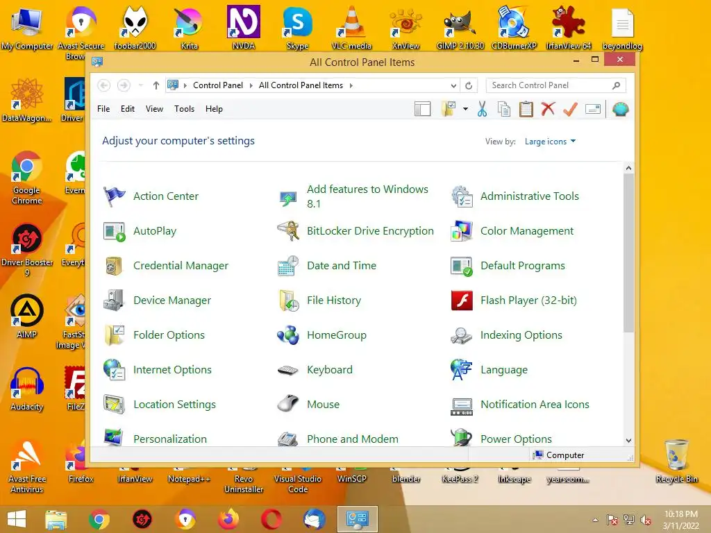Open the Flash Player red icon
This screenshot has height=533, width=711.
coord(462,301)
